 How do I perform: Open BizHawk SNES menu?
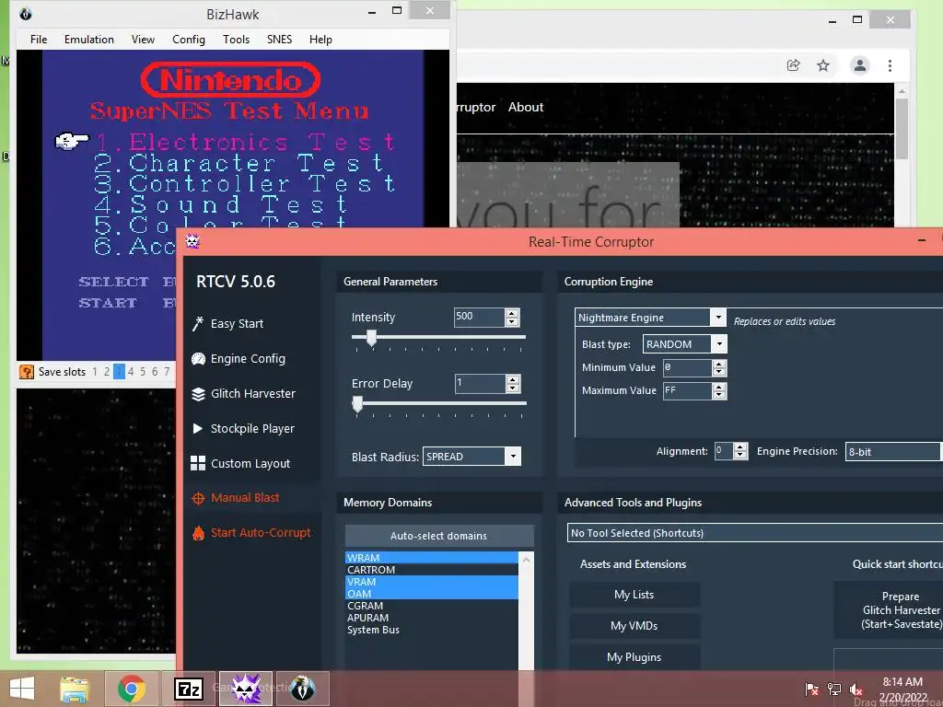tap(279, 40)
